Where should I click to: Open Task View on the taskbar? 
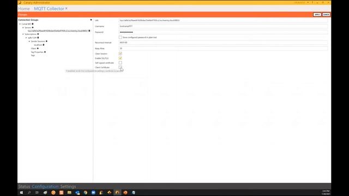[37, 192]
